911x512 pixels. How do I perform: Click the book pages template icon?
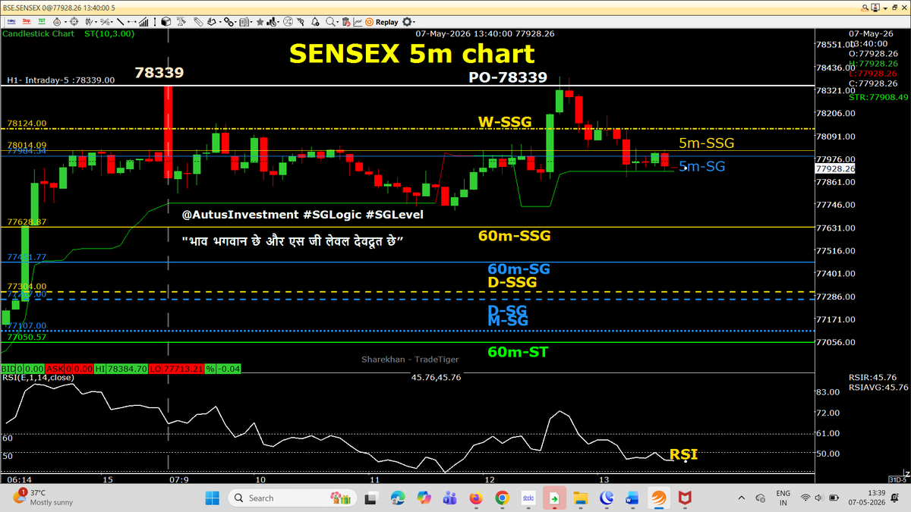coord(243,22)
